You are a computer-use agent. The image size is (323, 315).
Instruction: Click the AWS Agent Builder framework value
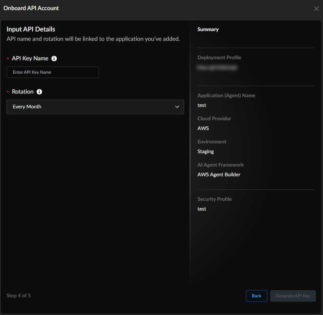[x=219, y=174]
